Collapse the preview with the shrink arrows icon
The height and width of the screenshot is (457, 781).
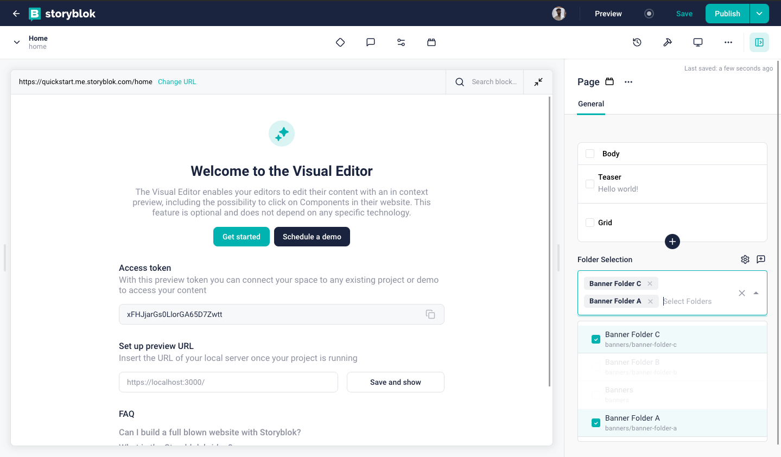pos(538,82)
